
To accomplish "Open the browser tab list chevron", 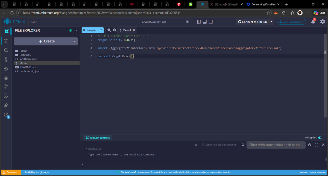I will (4, 4).
